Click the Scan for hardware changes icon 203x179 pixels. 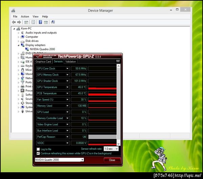53,22
